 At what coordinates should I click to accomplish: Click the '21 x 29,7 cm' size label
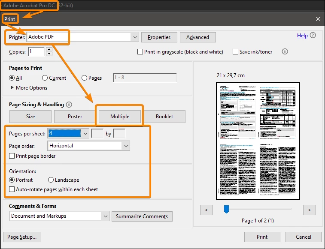[x=231, y=75]
